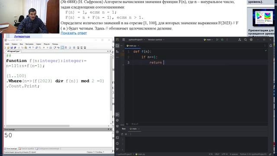Open Terminal tool window icon in PyCharm

(117, 138)
